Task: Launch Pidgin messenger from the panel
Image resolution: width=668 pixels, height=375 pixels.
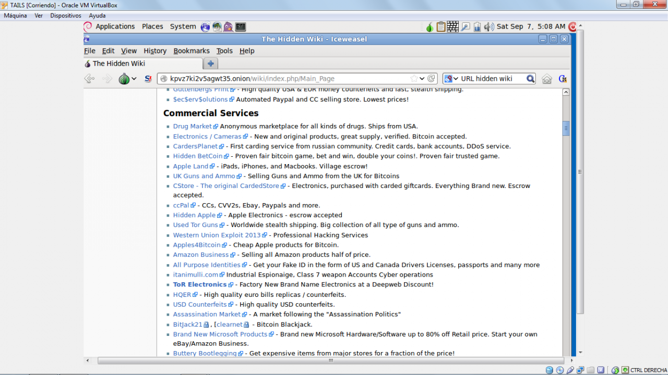Action: tap(229, 27)
